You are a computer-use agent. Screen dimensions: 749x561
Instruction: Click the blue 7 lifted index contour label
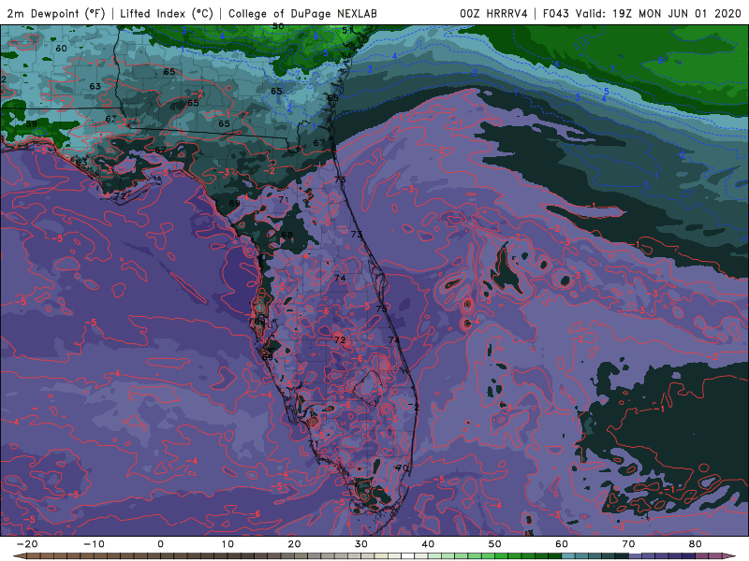(x=612, y=69)
